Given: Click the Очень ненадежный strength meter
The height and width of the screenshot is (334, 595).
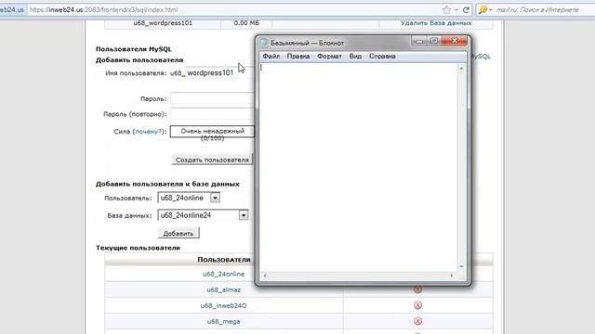Looking at the screenshot, I should (213, 132).
